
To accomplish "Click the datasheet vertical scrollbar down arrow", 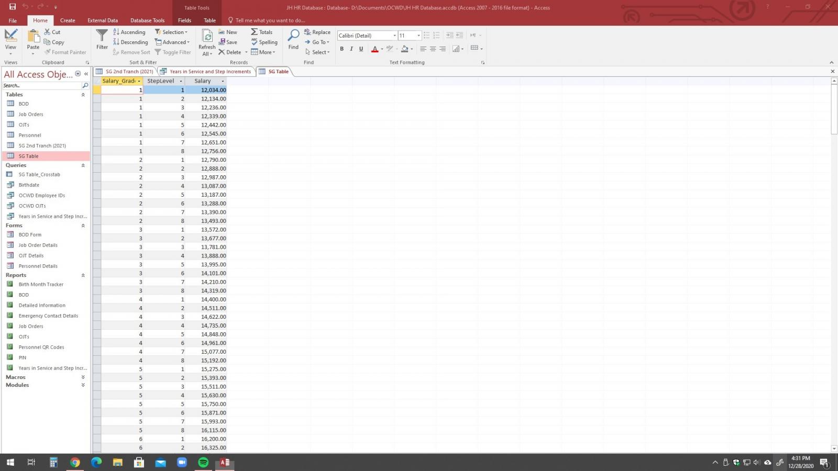I will point(834,448).
